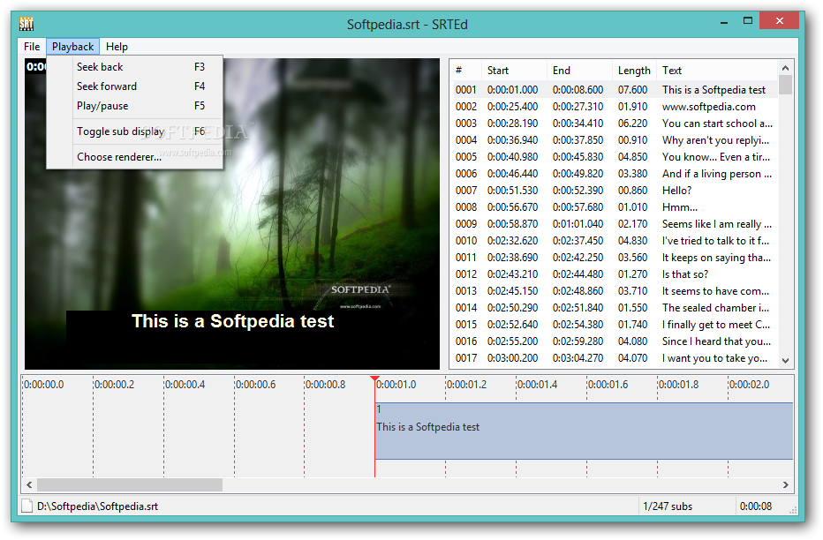Select row 0007 'Hello?'
Viewport: 823px width, 540px height.
(x=615, y=191)
